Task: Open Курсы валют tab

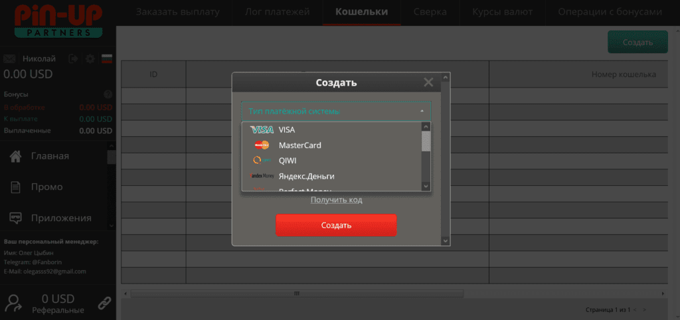Action: click(503, 12)
